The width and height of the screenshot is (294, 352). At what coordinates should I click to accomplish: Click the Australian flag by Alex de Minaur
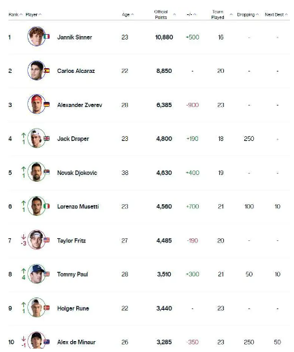[x=47, y=342]
